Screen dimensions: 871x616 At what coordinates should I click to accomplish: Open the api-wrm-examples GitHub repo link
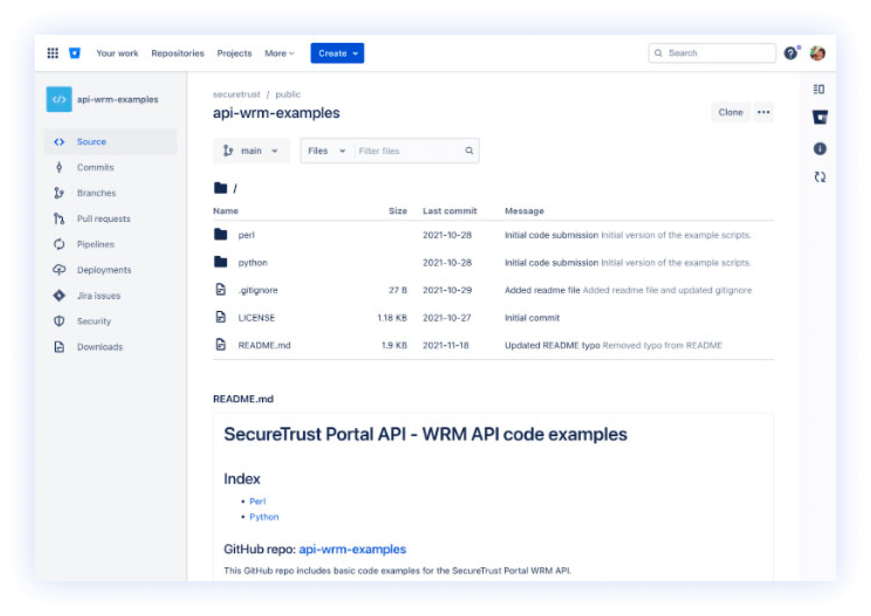352,549
